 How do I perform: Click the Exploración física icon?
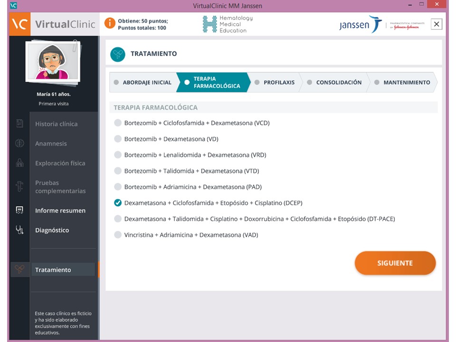coord(19,162)
